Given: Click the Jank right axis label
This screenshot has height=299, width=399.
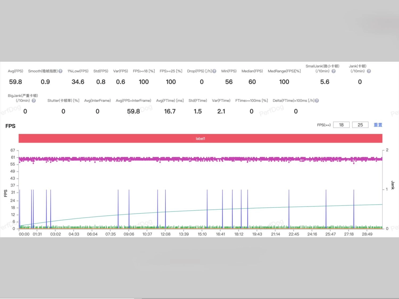Looking at the screenshot, I should point(393,185).
